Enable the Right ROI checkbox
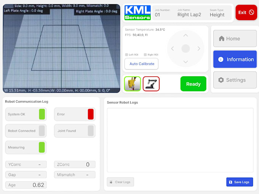The image size is (259, 194). [145, 55]
